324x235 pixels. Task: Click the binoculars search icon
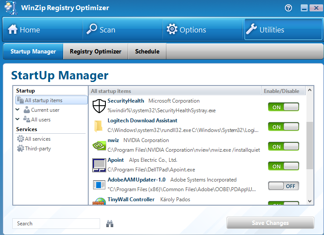click(110, 224)
